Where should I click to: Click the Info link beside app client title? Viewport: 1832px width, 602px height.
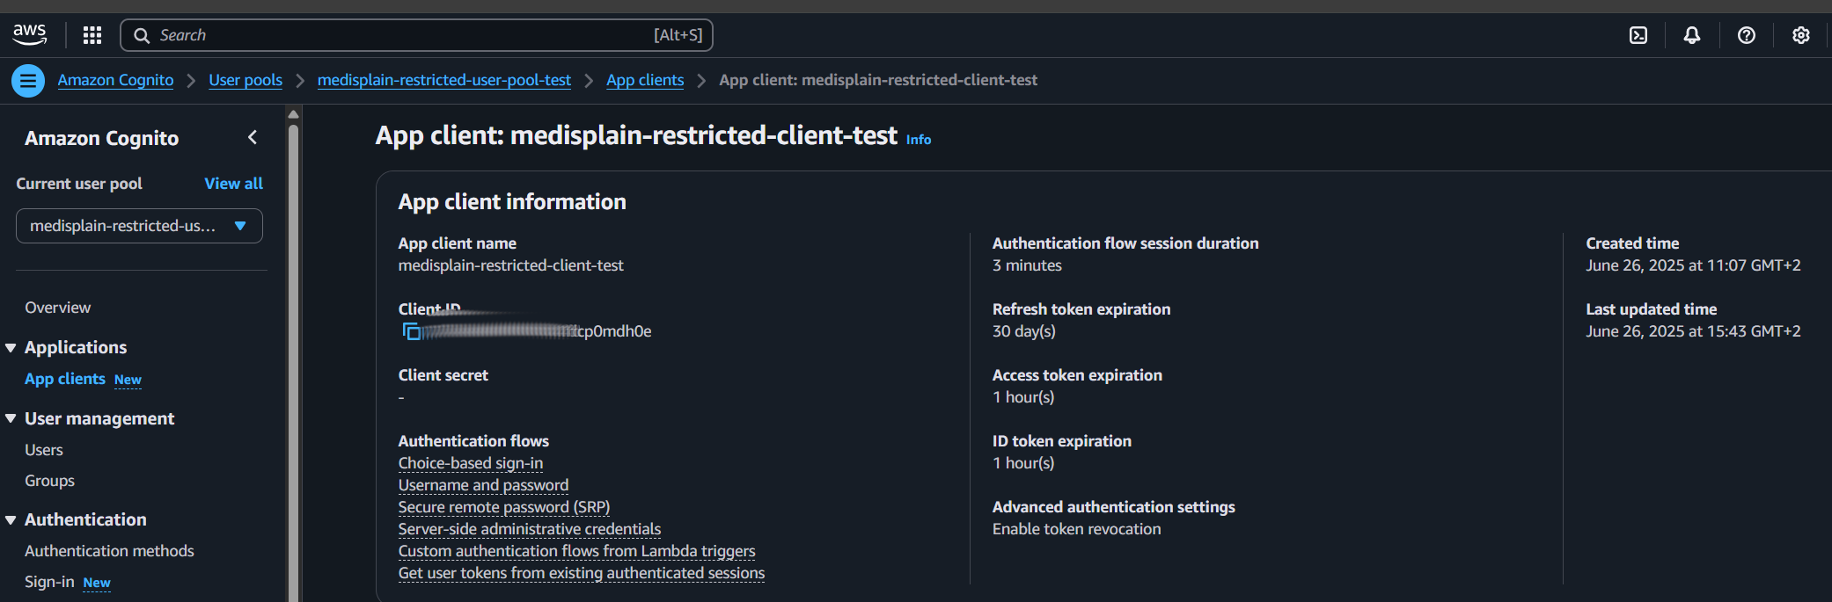click(918, 140)
